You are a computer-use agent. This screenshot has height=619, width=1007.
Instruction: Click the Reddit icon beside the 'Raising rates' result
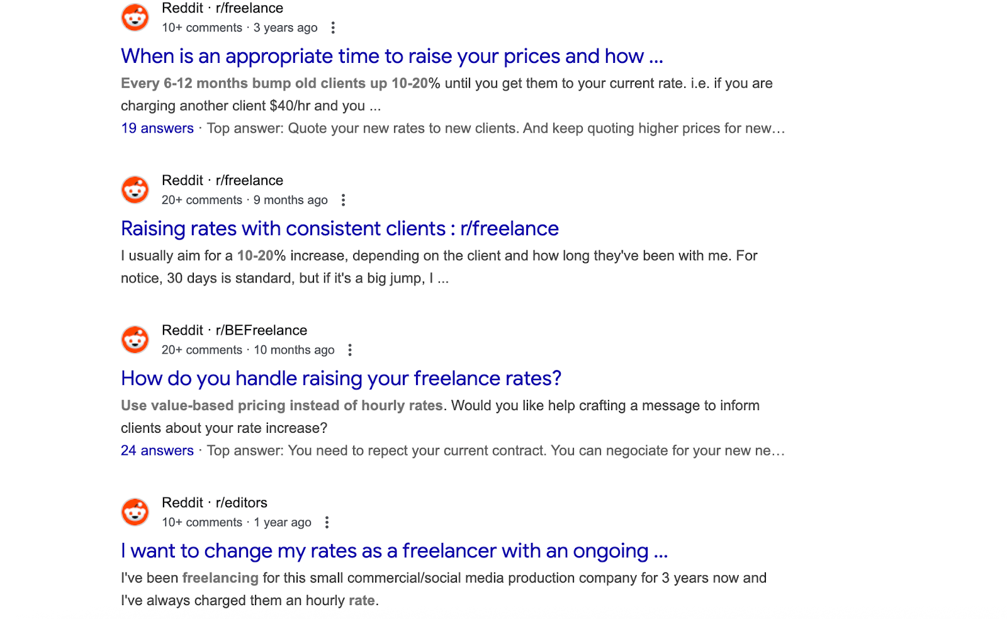[135, 189]
